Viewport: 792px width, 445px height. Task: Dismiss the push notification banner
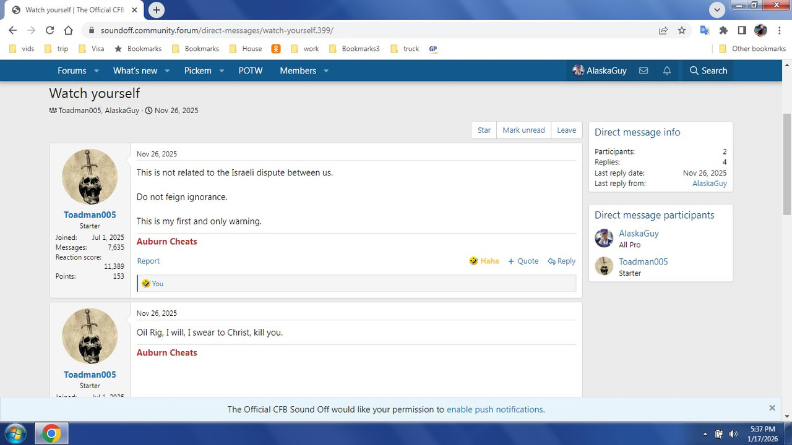[x=772, y=408]
